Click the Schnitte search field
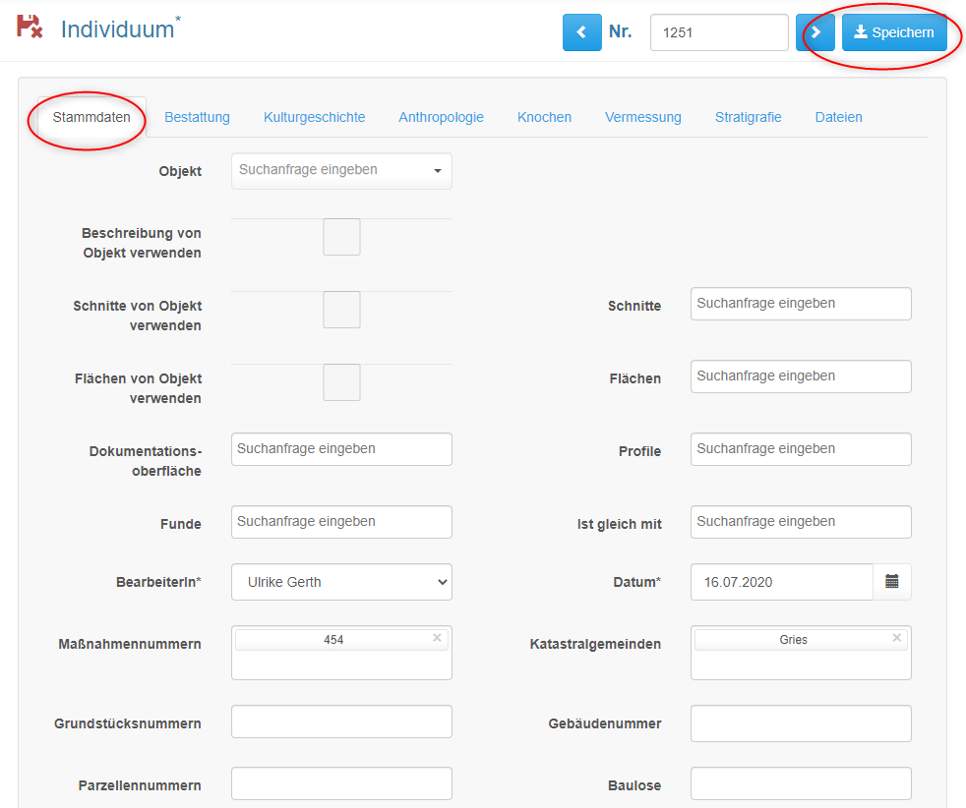The image size is (966, 808). [801, 304]
